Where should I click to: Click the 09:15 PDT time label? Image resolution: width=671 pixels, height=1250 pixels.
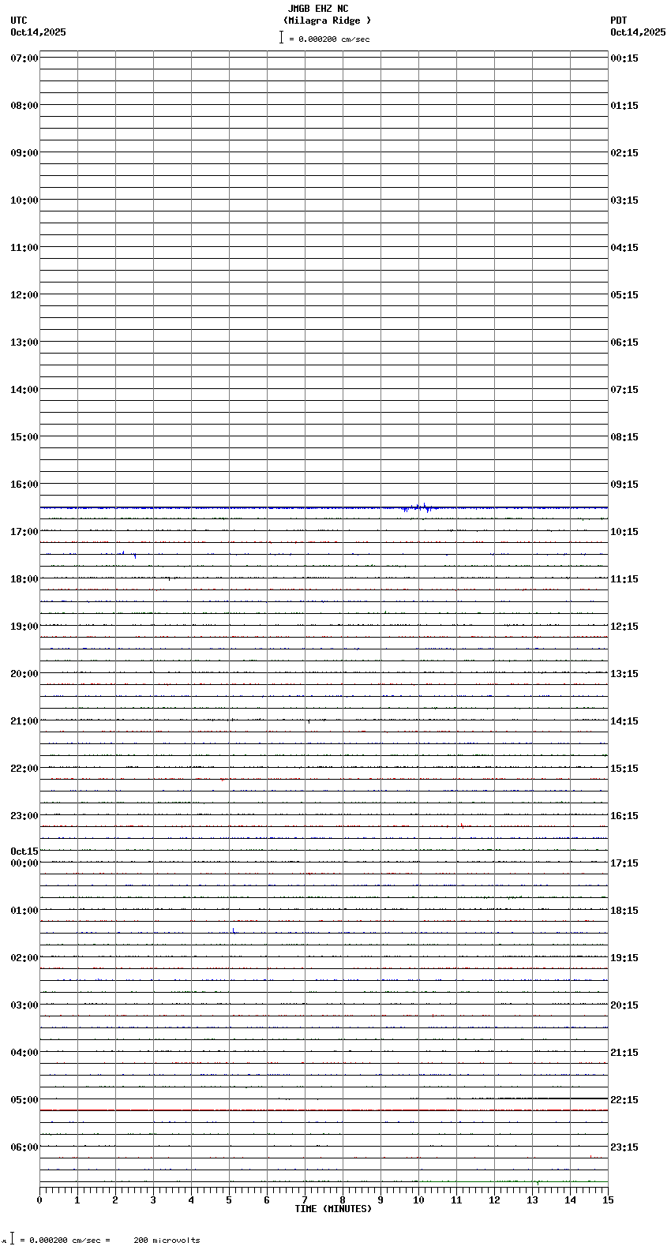[x=624, y=485]
